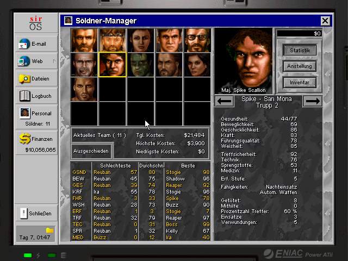
Task: Click the TEC stat row label
Action: (77, 225)
